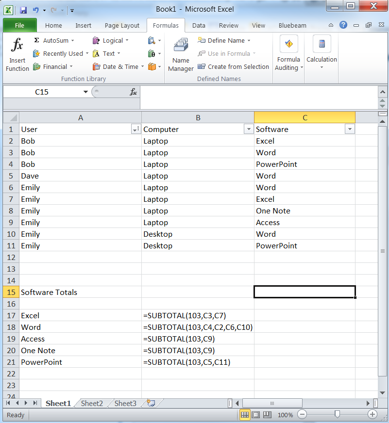Click the zoom slider handle

(x=337, y=414)
